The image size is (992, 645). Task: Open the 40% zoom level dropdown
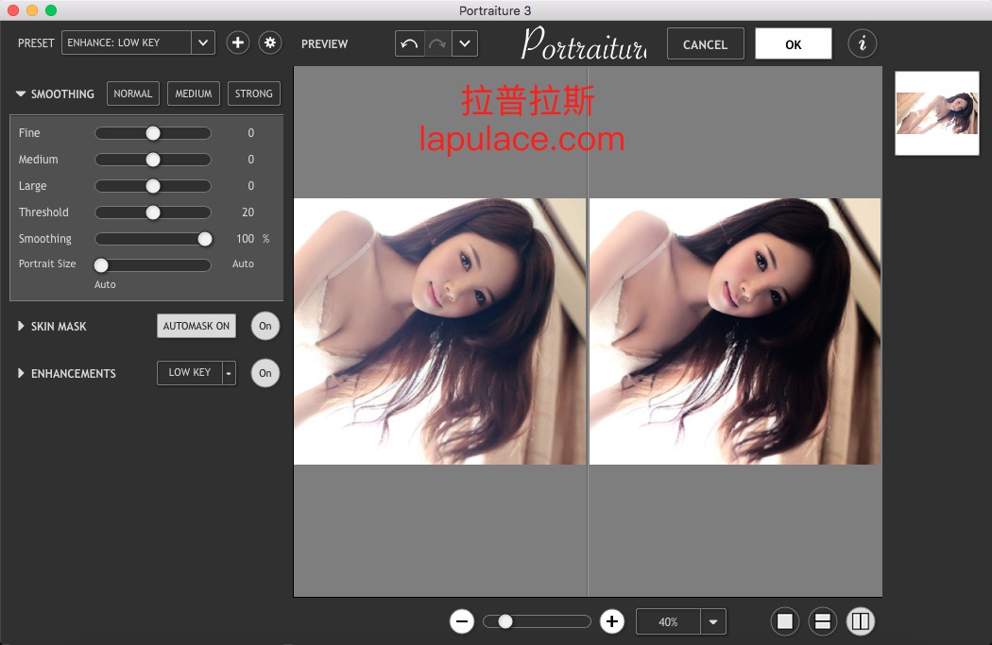(x=713, y=621)
